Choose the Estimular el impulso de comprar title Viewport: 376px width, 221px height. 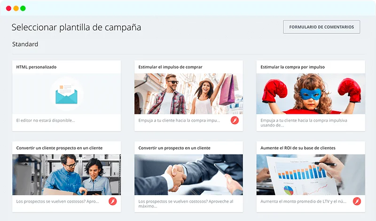(x=170, y=67)
